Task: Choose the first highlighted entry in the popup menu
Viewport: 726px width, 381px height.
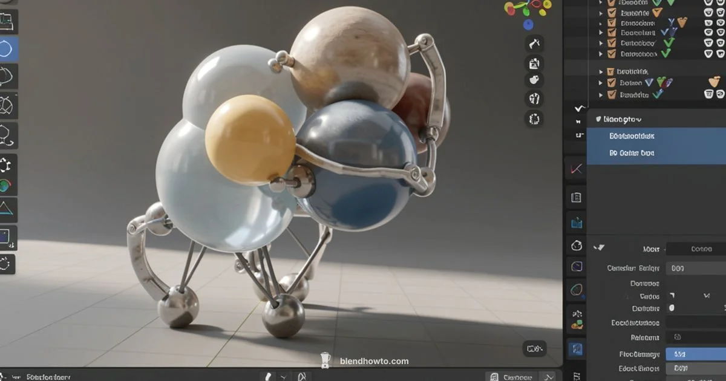Action: 655,136
